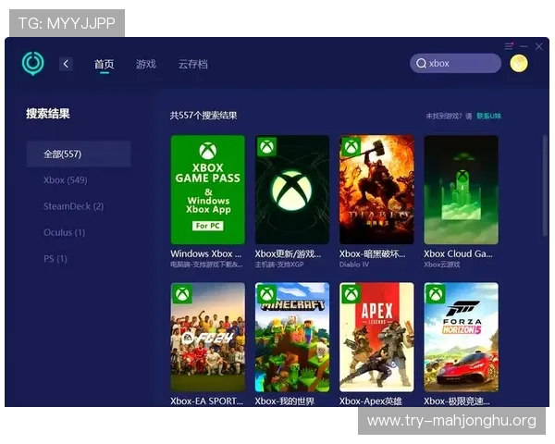Click Xbox badge on Minecraft cover
This screenshot has width=555, height=444.
(266, 293)
